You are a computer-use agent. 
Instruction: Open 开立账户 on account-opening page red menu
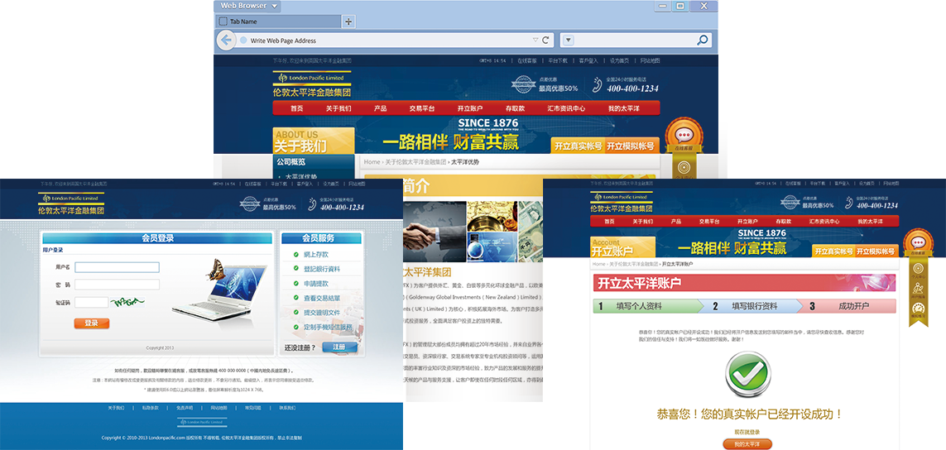(747, 222)
